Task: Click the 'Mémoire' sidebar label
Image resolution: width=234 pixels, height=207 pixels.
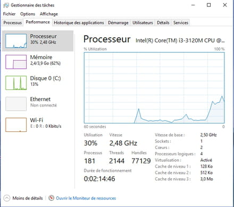Action: (41, 57)
